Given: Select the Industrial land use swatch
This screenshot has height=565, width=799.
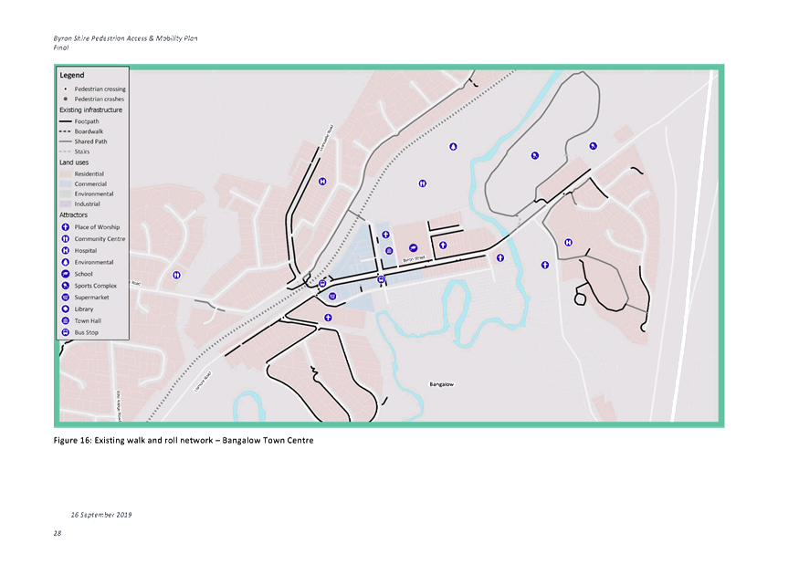Looking at the screenshot, I should (x=65, y=204).
